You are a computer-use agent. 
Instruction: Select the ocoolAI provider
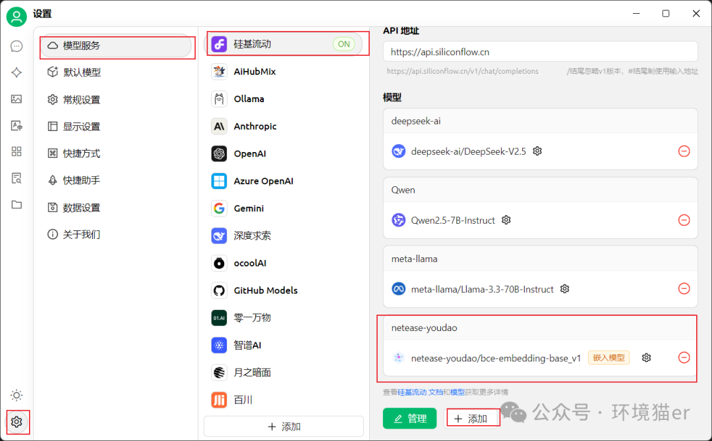point(283,263)
